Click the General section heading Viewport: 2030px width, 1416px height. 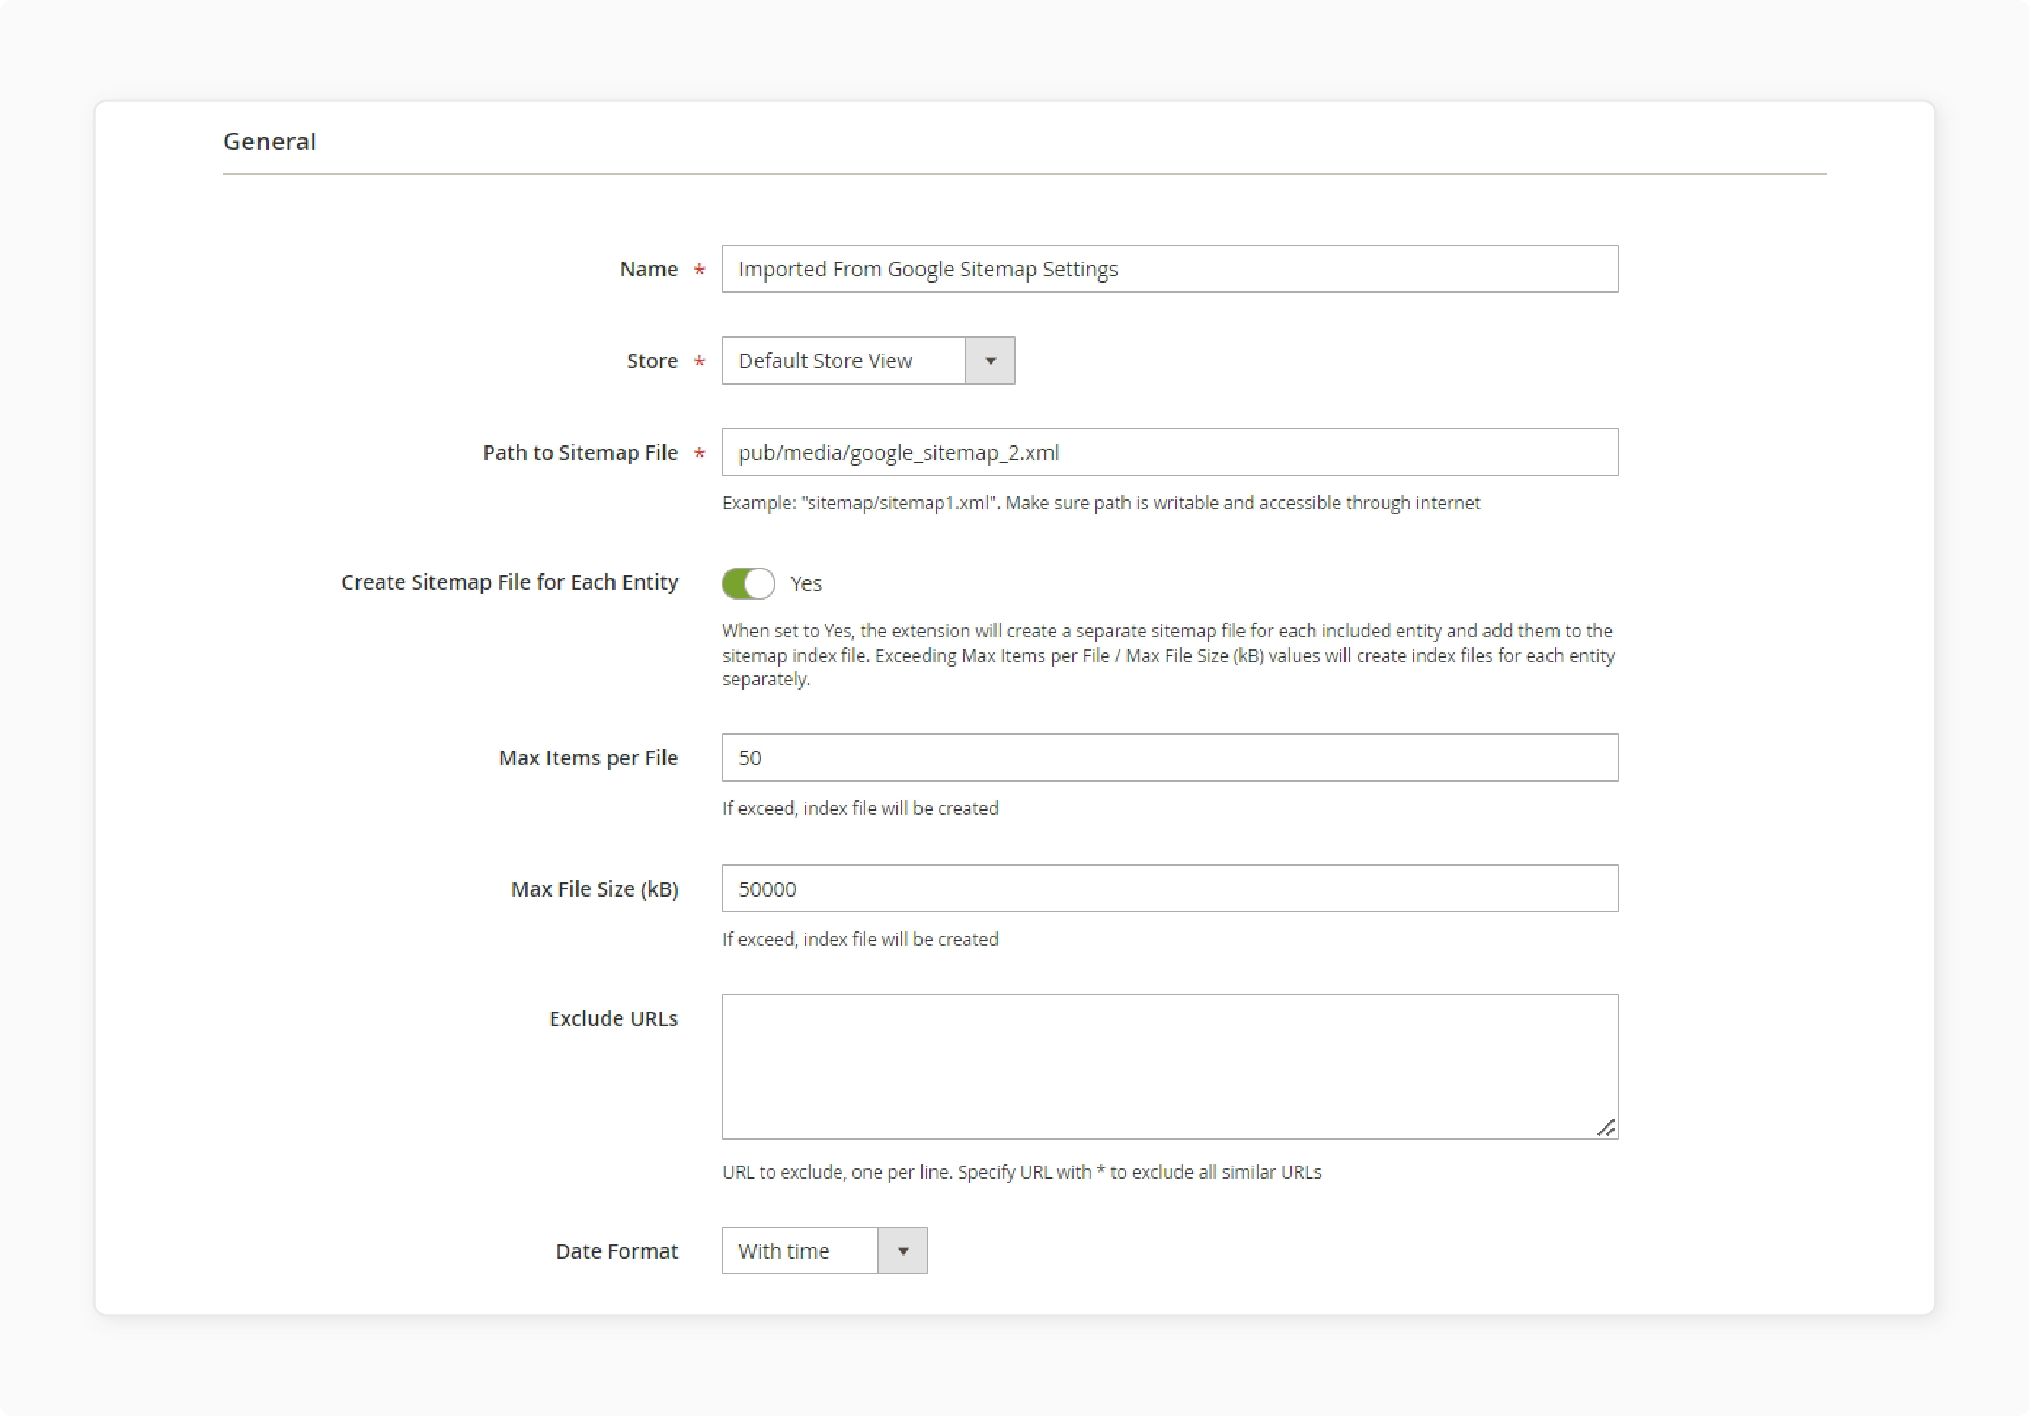(270, 142)
